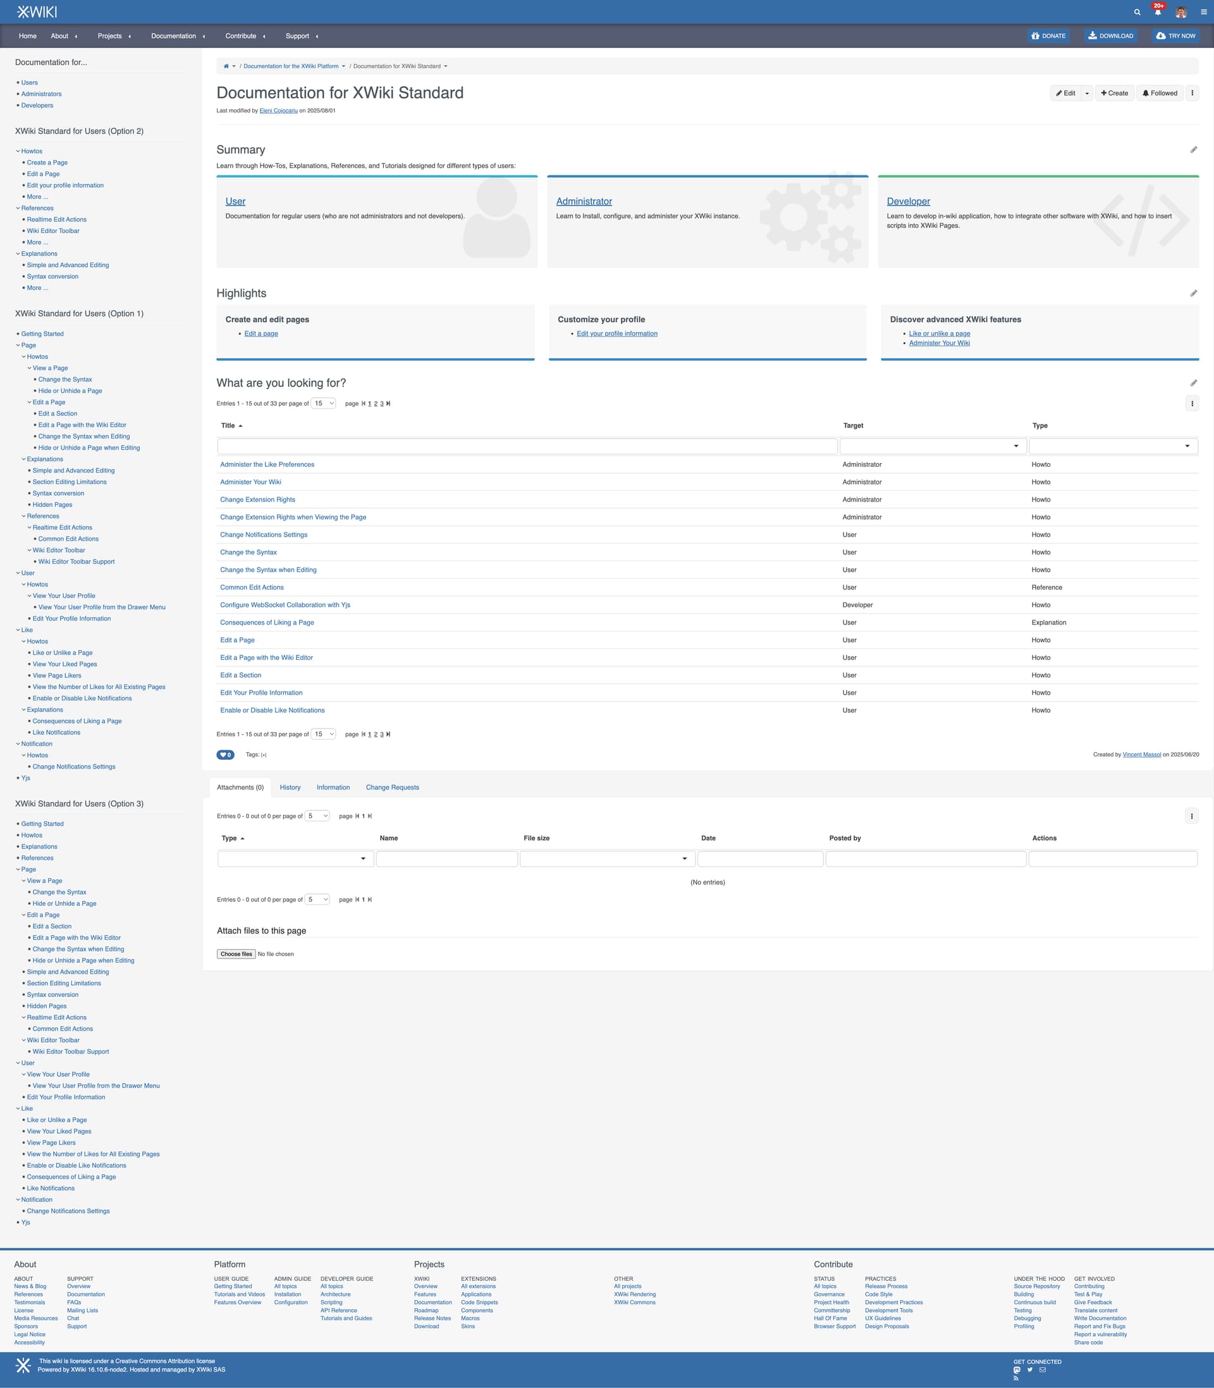The image size is (1214, 1388).
Task: Open the Developer summary card link
Action: pyautogui.click(x=909, y=201)
